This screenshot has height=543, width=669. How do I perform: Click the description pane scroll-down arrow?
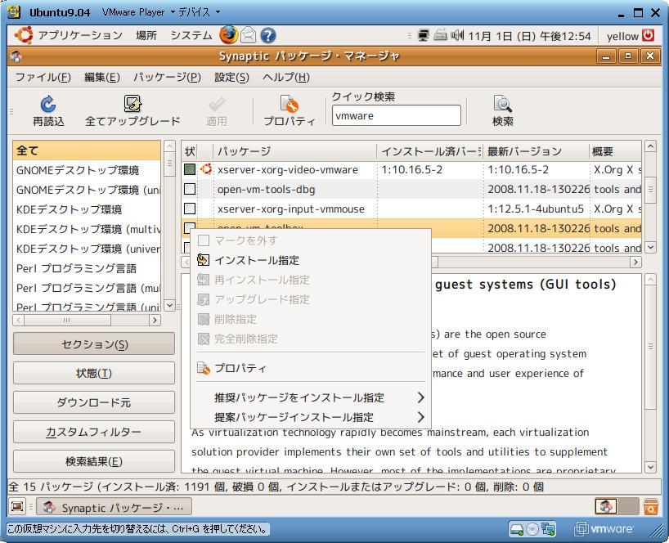pos(650,467)
